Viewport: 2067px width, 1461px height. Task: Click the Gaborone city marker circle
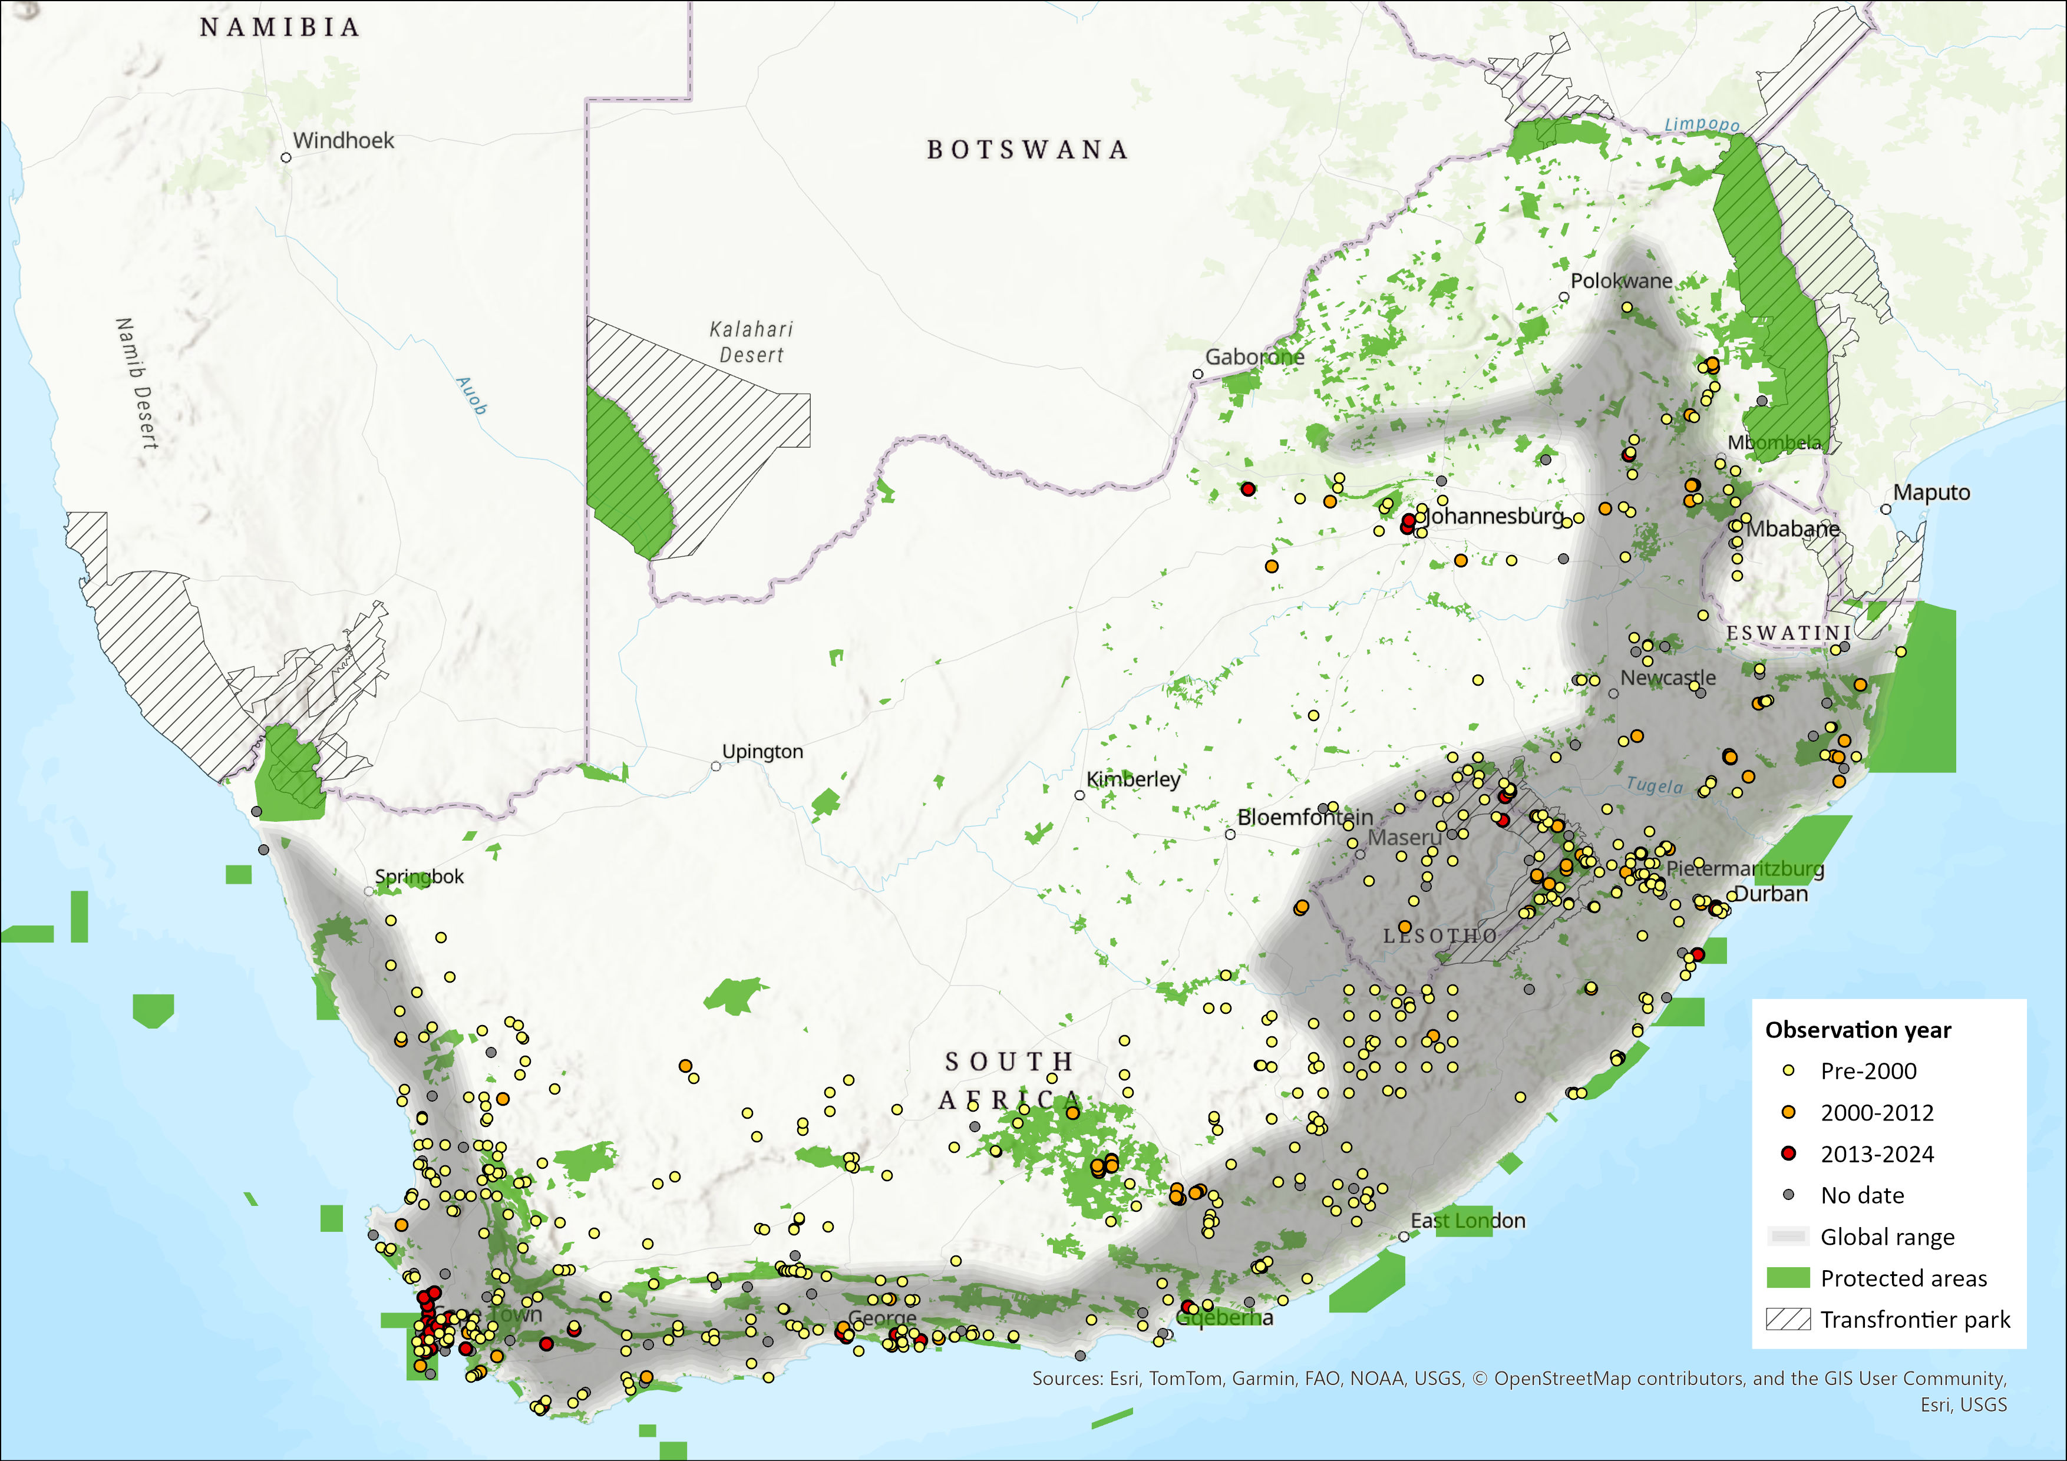coord(1198,373)
